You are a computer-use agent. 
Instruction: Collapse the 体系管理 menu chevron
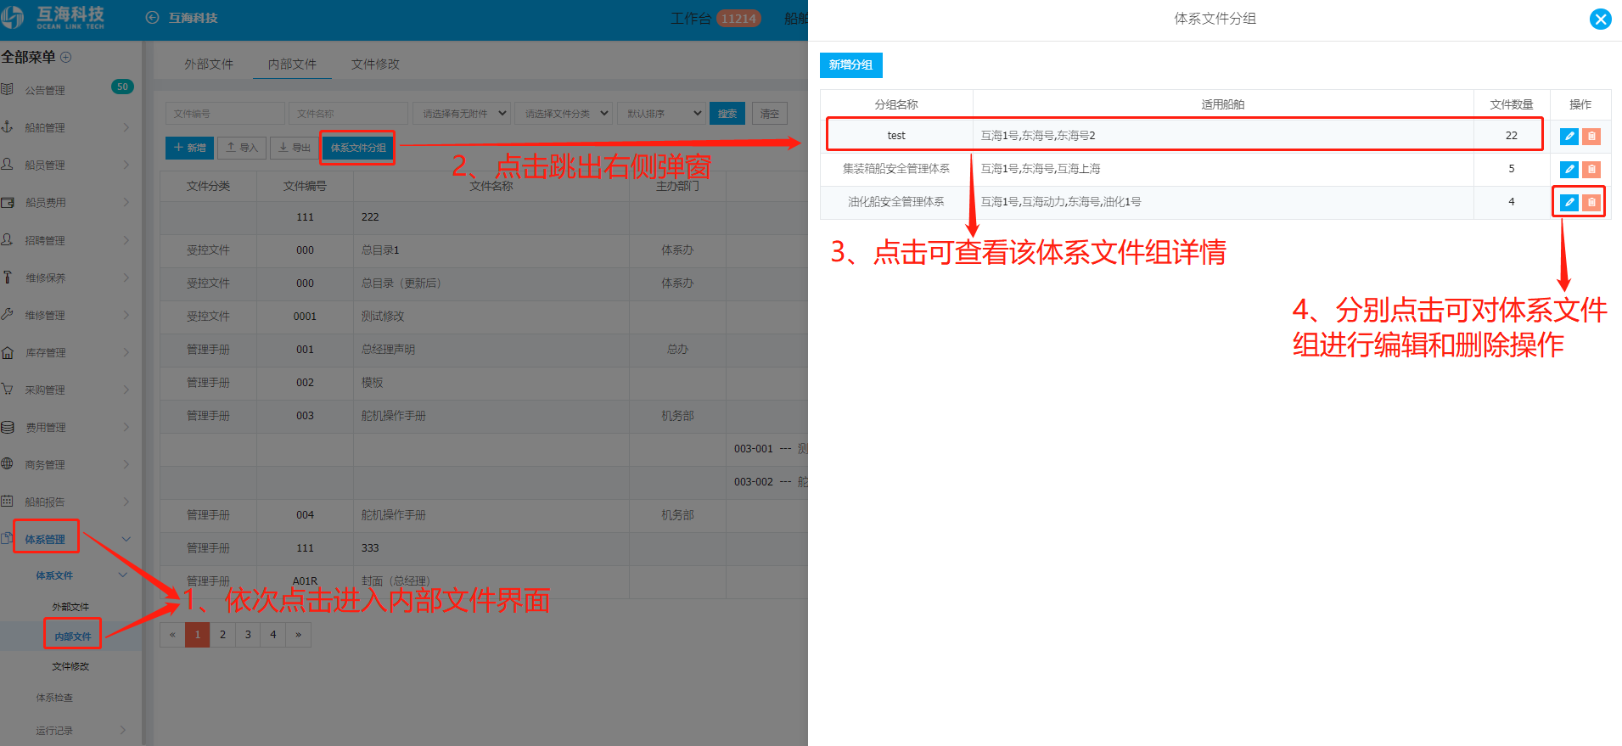coord(126,539)
